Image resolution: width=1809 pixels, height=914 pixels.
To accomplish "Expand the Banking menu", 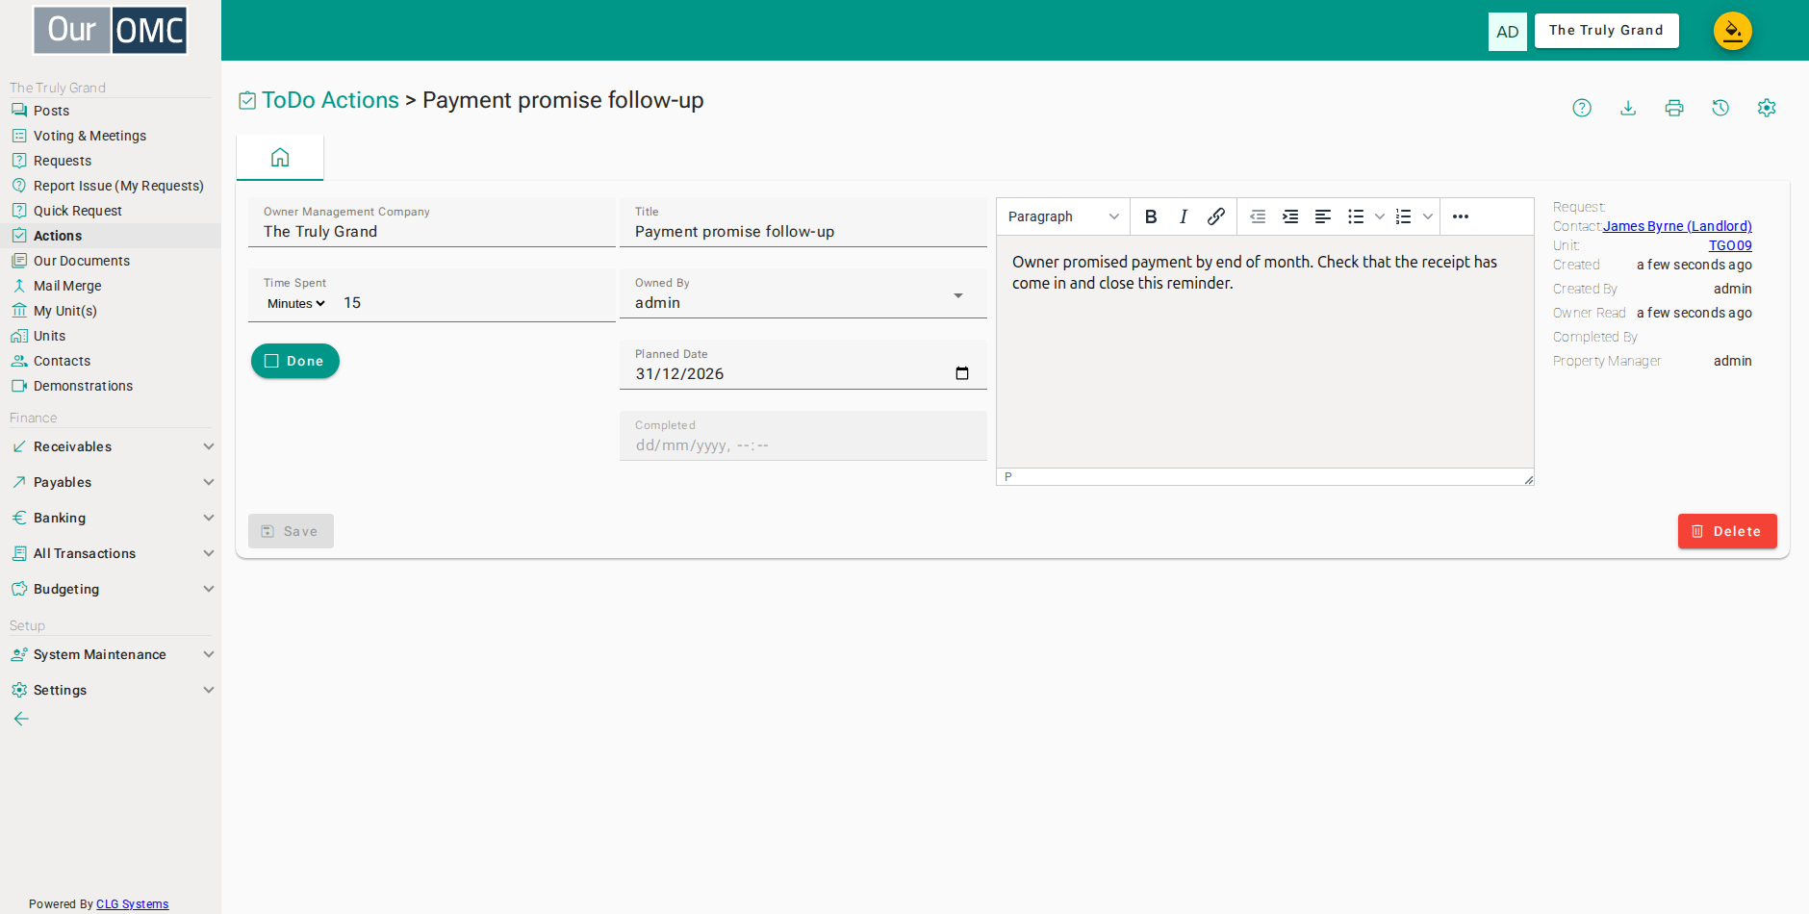I will pos(111,518).
